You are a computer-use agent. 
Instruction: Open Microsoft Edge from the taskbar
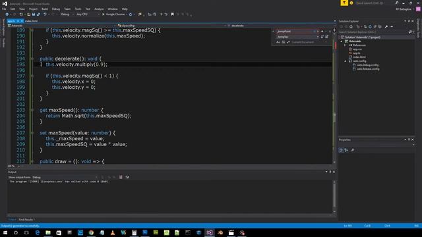coord(37,232)
